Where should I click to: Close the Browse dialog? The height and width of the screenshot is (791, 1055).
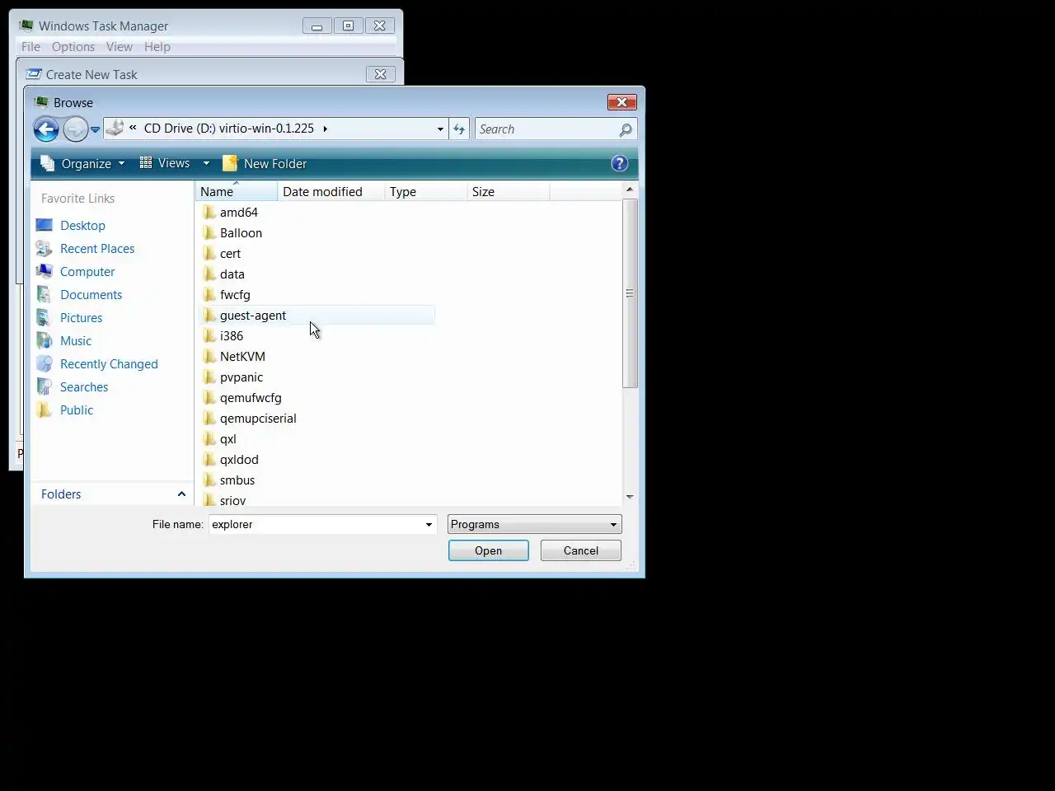(x=621, y=102)
